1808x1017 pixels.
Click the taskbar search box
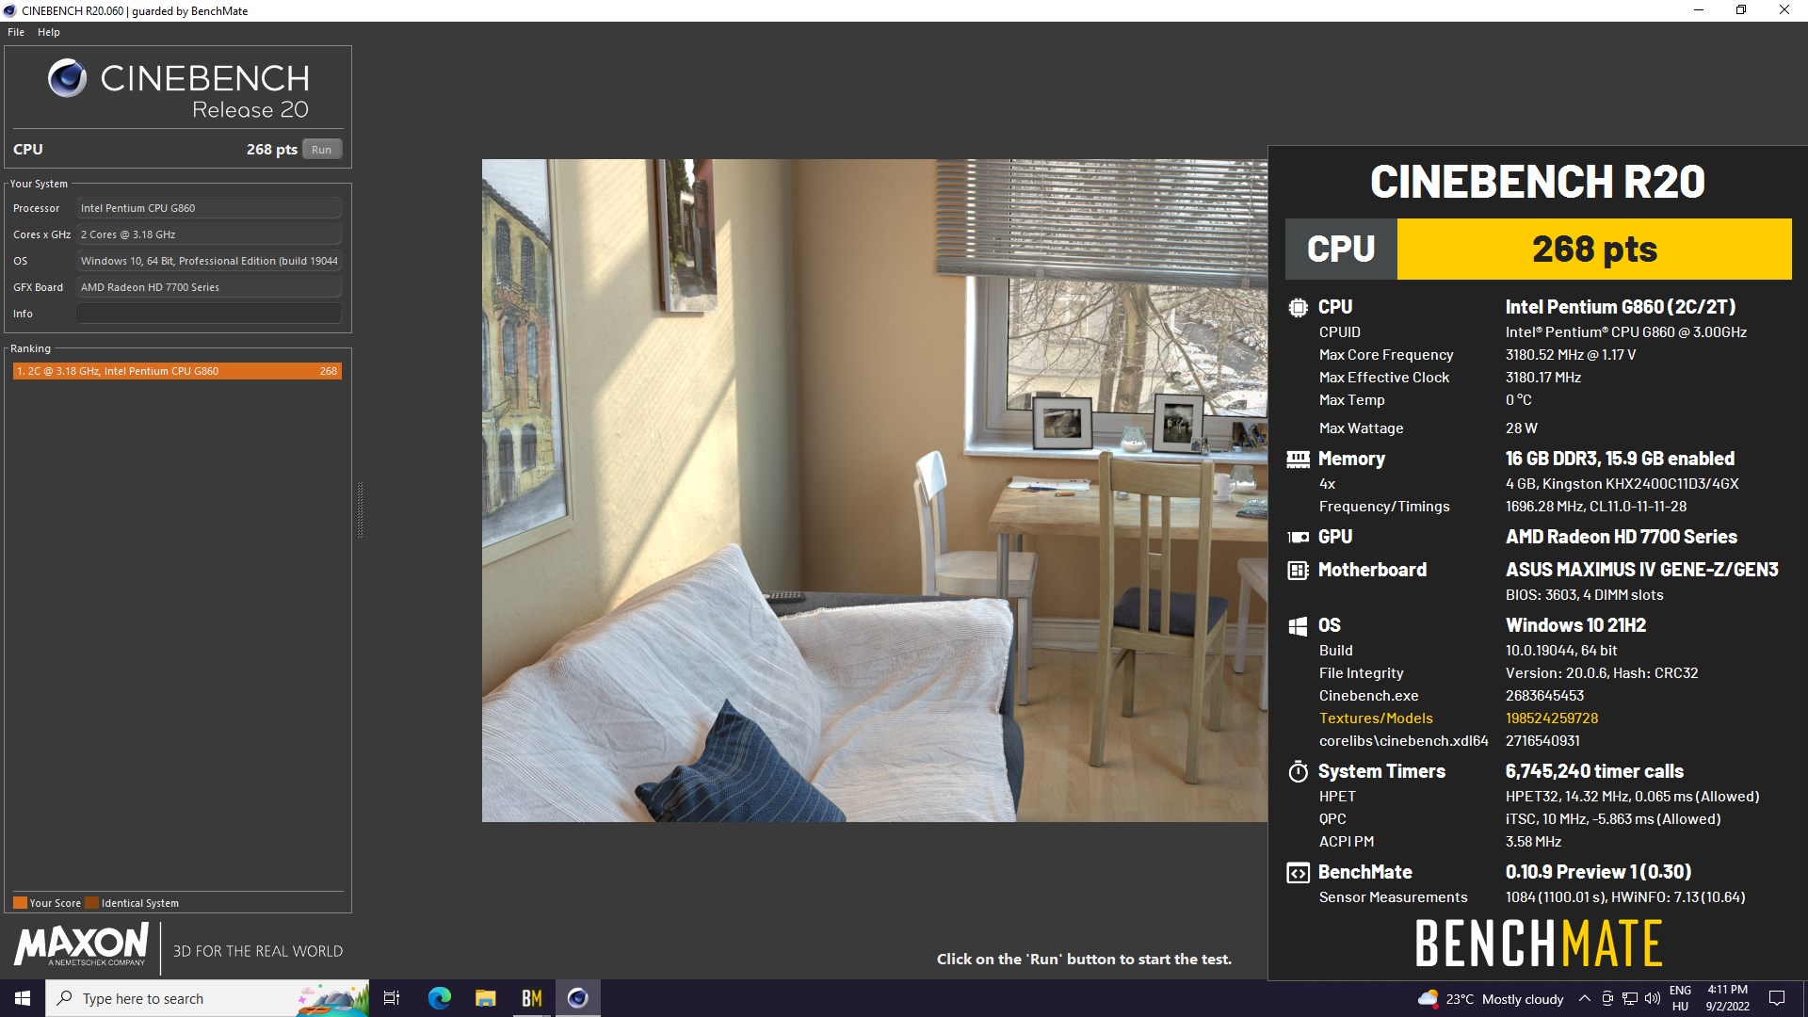(x=207, y=998)
